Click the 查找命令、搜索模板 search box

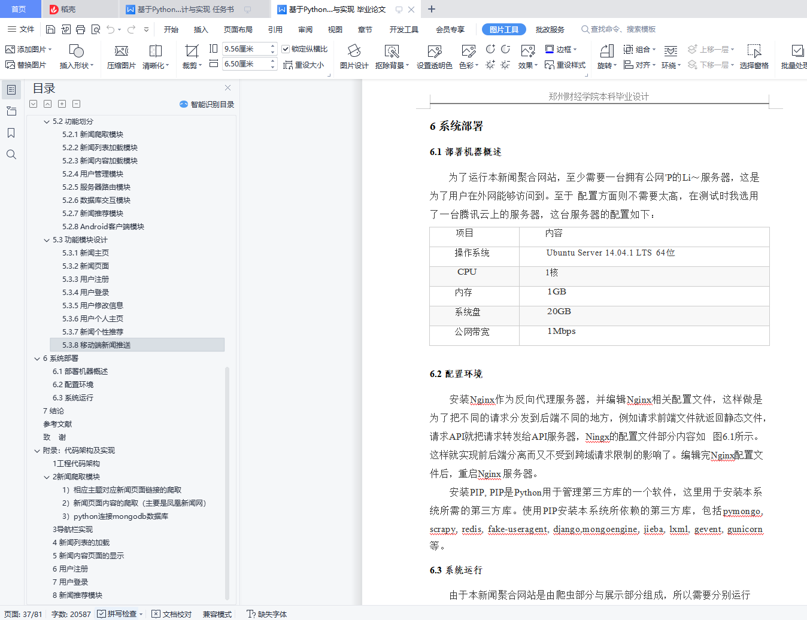[618, 29]
